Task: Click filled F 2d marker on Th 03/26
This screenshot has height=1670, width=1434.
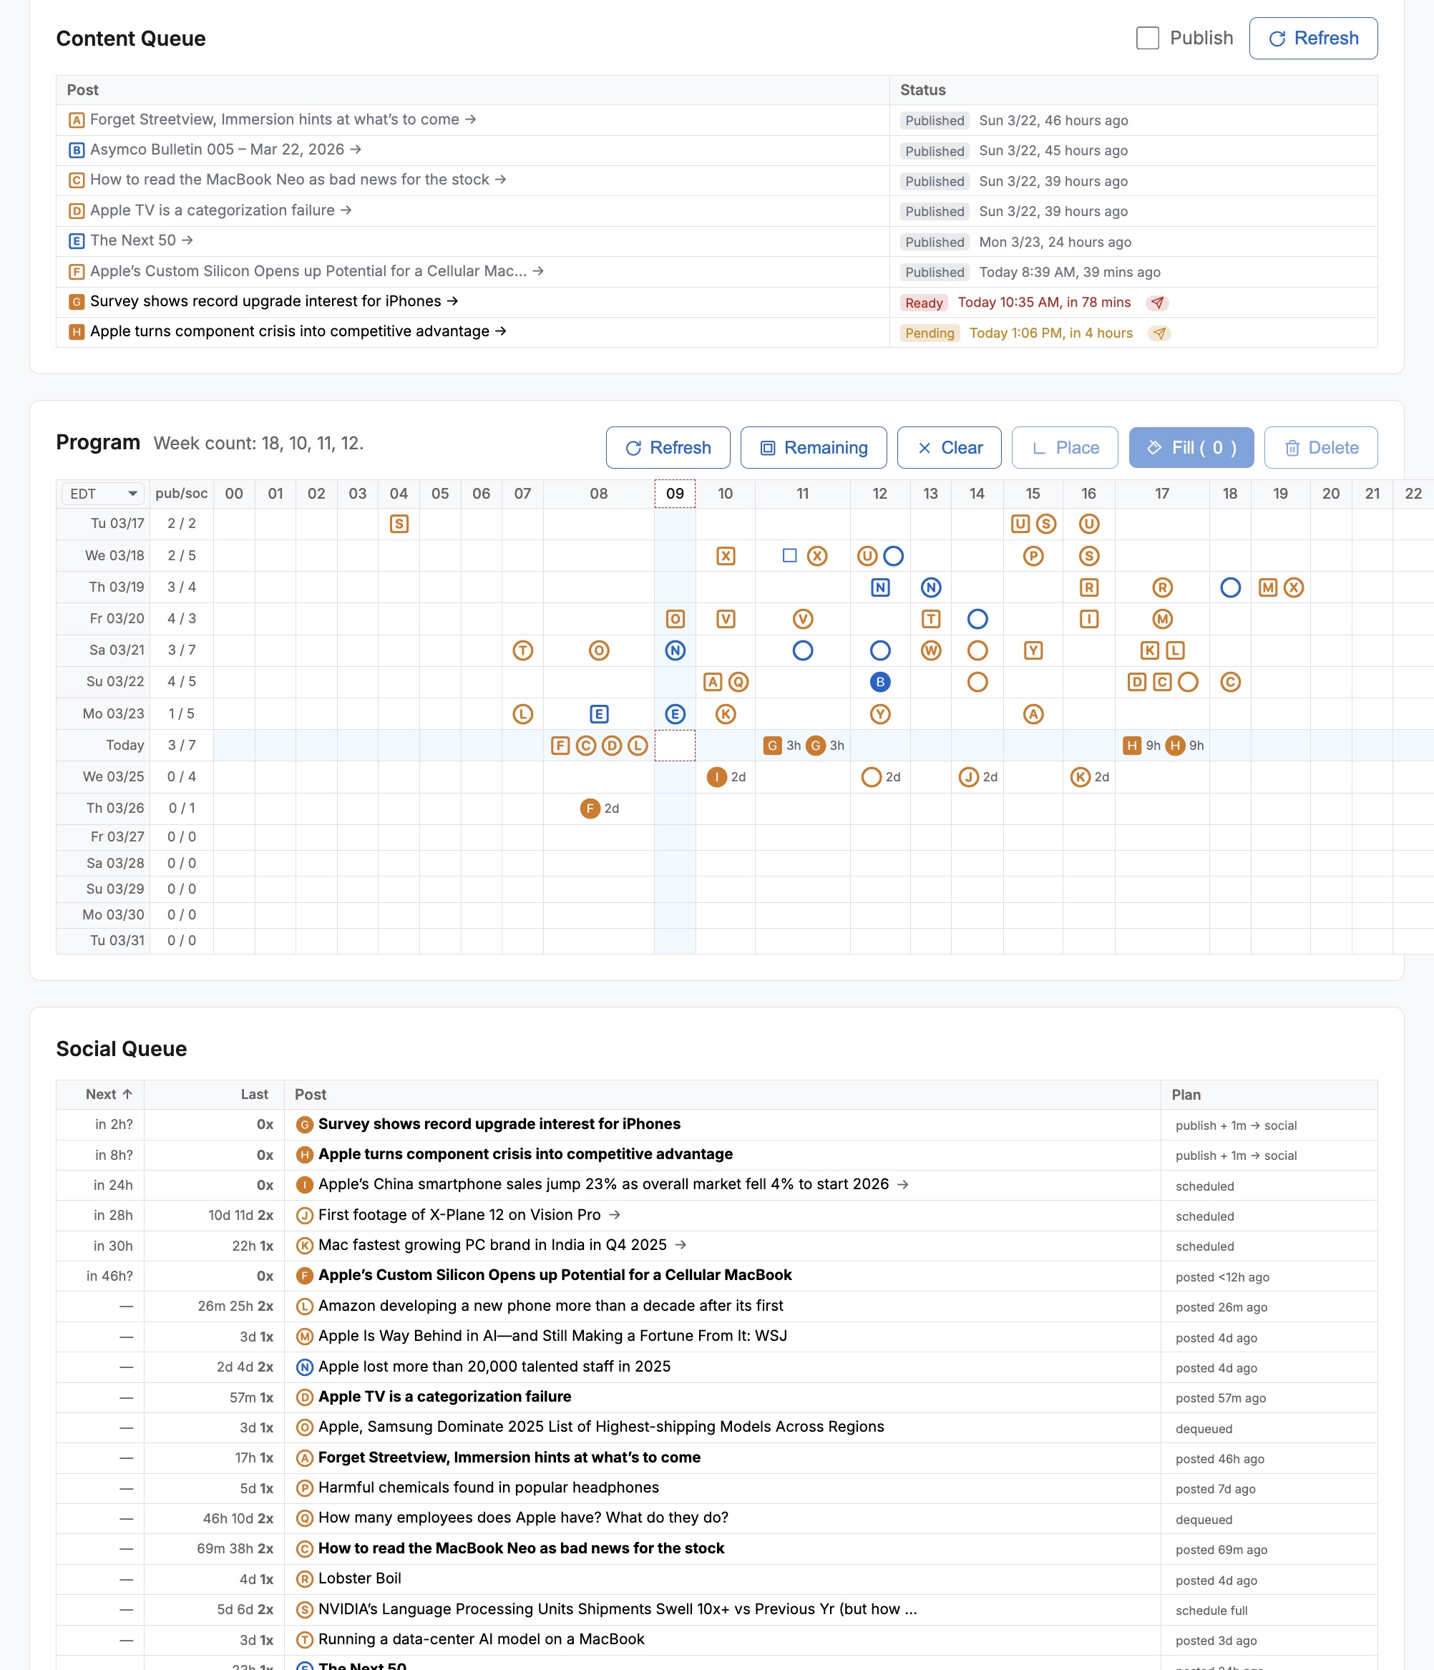Action: click(590, 808)
